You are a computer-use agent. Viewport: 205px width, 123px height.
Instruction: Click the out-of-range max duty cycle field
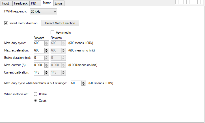(x=76, y=83)
